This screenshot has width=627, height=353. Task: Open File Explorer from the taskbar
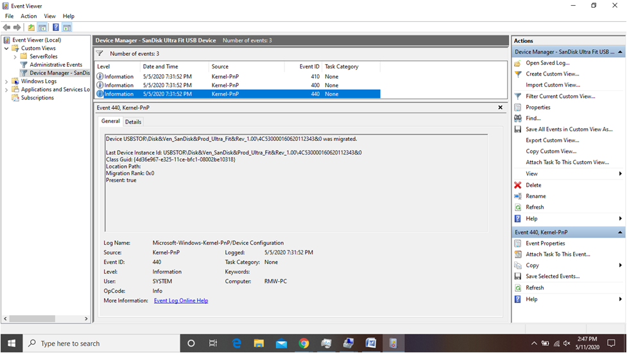(x=259, y=343)
